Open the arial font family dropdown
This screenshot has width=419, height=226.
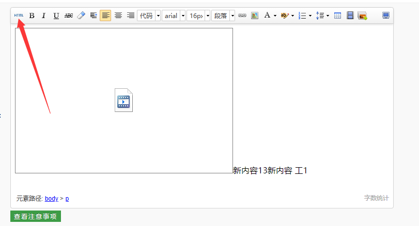tap(174, 16)
